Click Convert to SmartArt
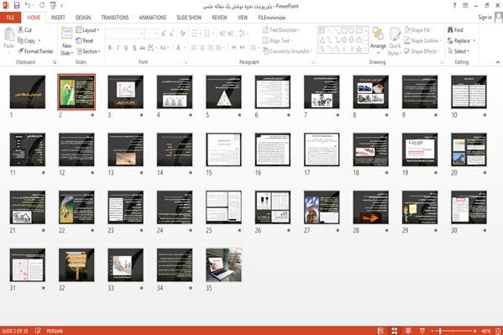 [287, 51]
